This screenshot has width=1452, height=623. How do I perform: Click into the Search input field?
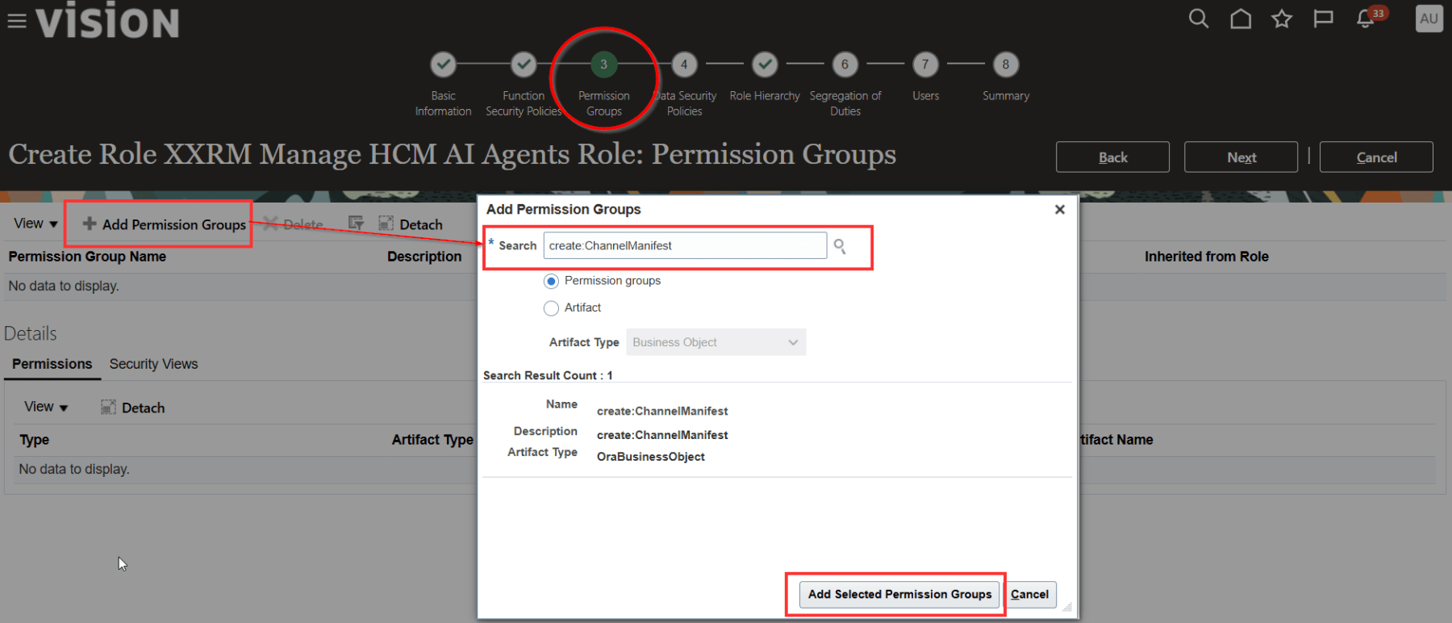[x=685, y=246]
